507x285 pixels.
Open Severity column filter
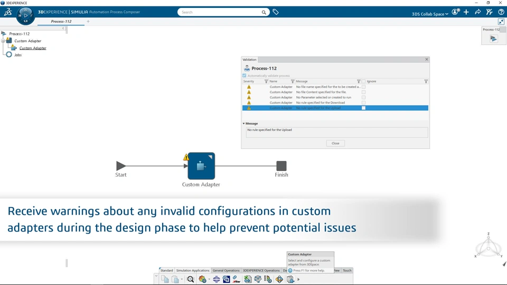coord(266,81)
